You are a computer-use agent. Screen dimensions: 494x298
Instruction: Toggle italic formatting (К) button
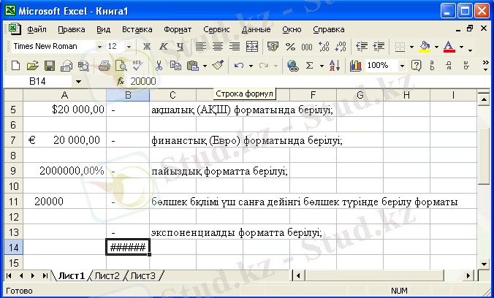point(164,47)
